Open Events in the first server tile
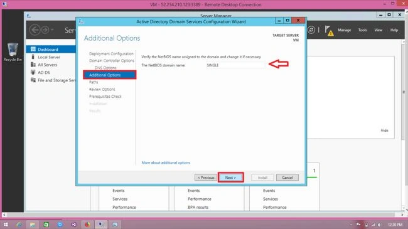 coord(119,191)
